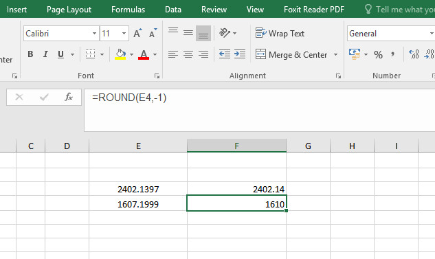Viewport: 435px width, 259px height.
Task: Select column E header
Action: coord(138,146)
